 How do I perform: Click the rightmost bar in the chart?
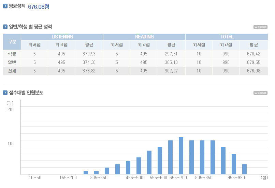click(x=244, y=169)
